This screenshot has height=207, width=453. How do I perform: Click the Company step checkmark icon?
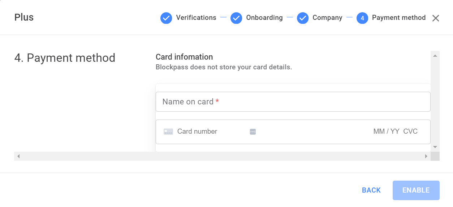[303, 18]
